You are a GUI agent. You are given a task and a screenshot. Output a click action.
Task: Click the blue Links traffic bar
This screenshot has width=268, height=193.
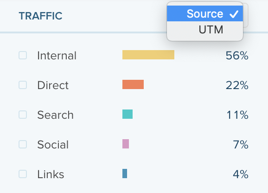pos(125,174)
